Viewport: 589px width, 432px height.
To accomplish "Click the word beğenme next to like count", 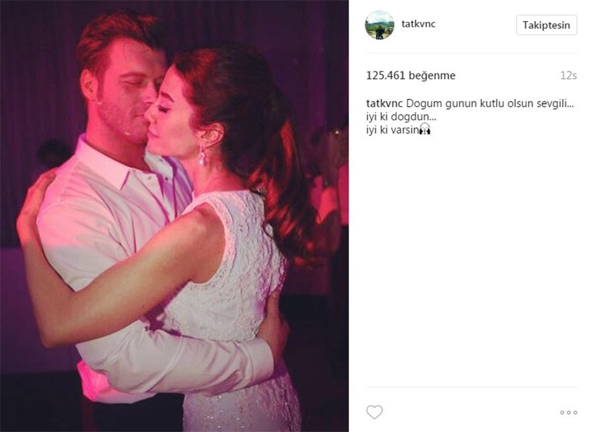I will [x=432, y=76].
